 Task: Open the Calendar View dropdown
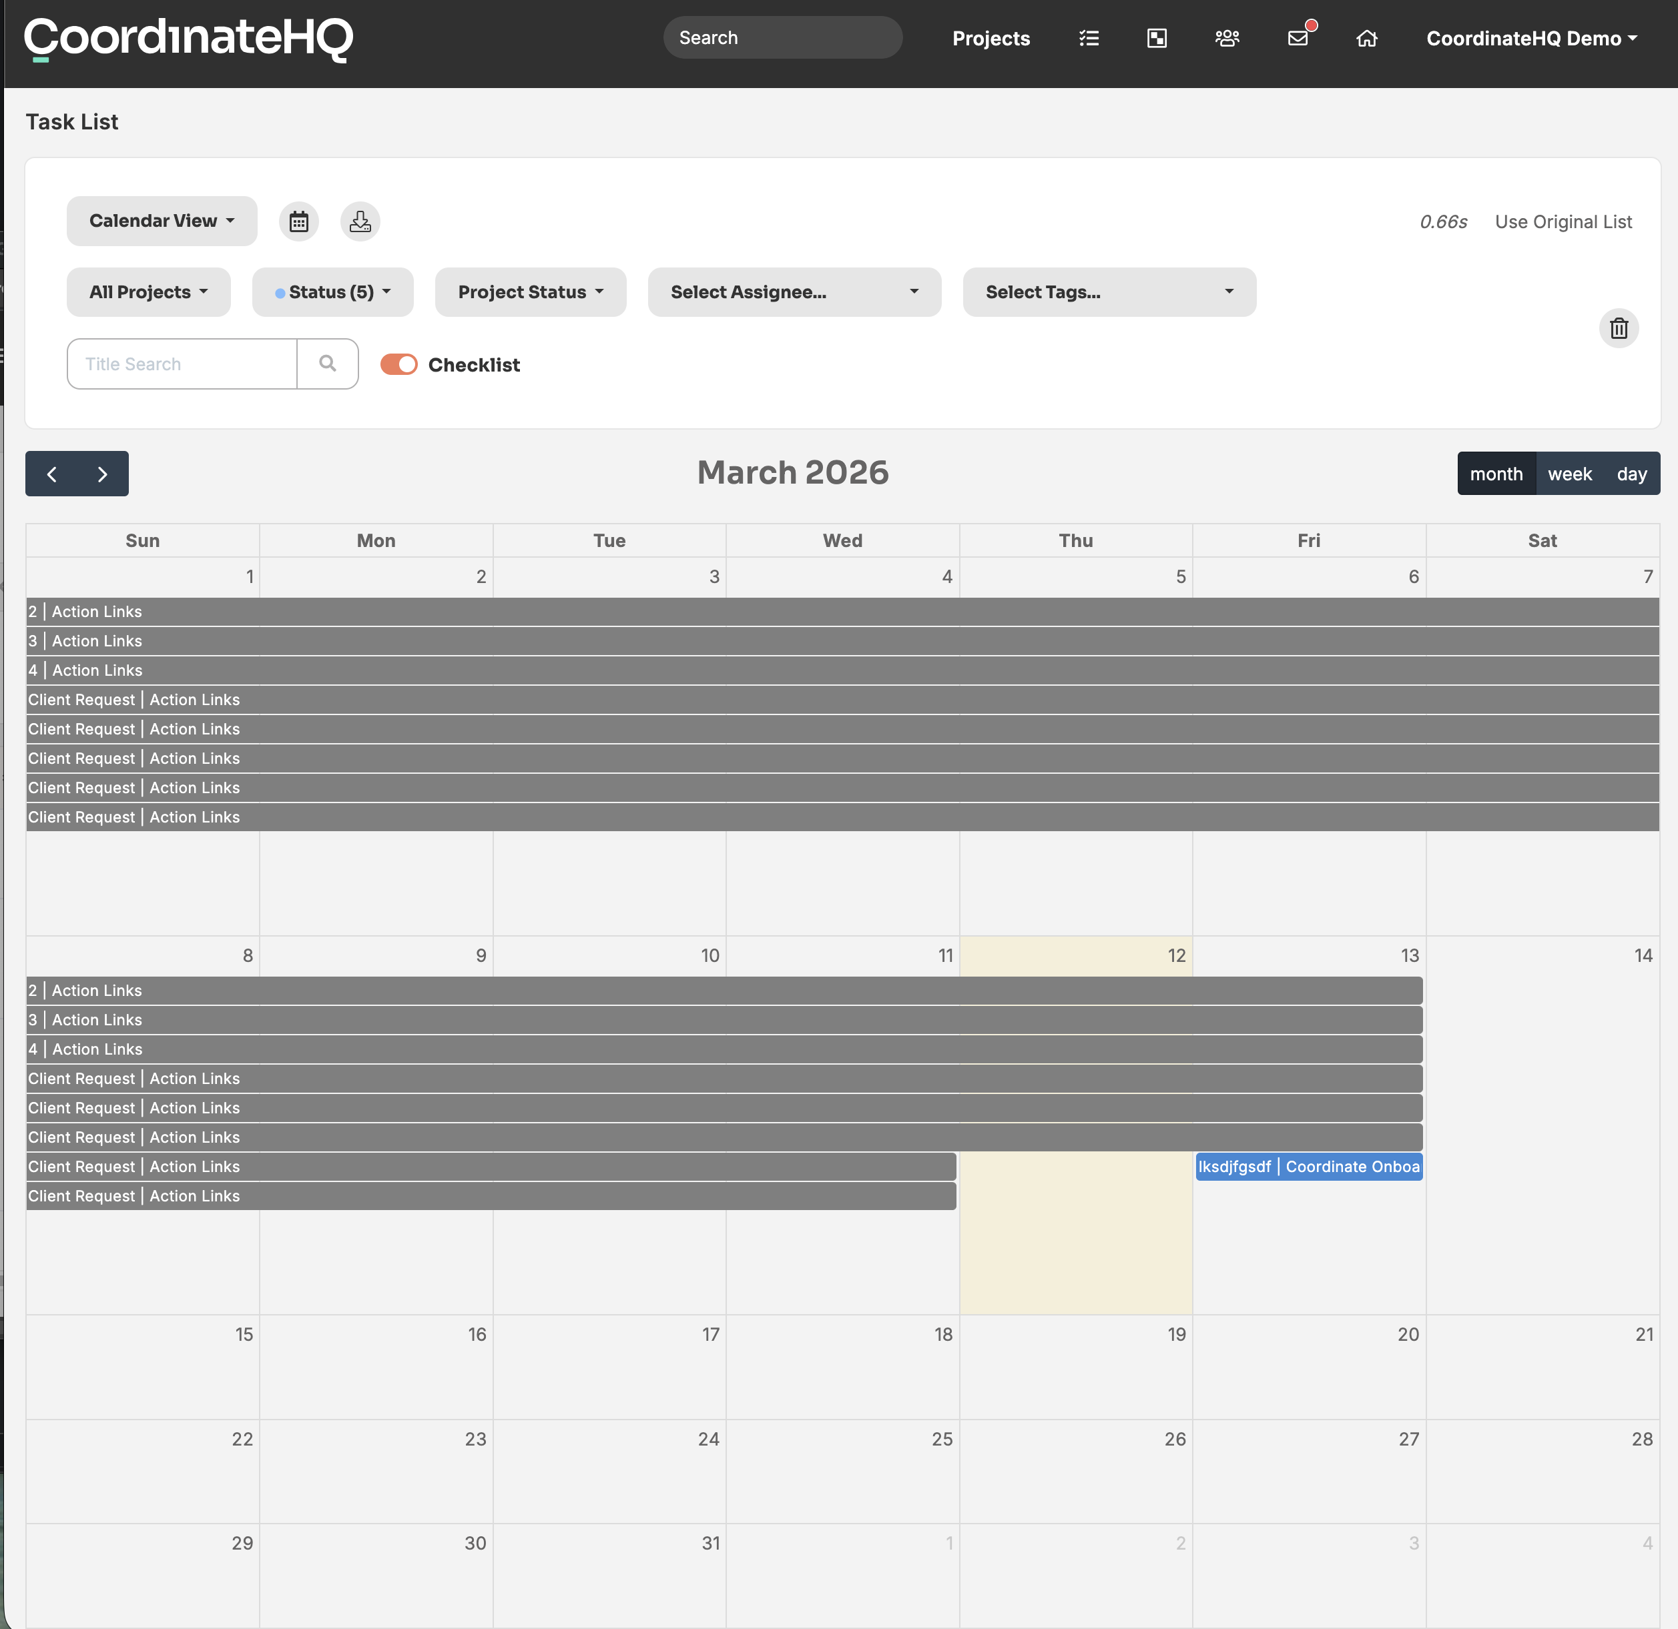pos(162,221)
